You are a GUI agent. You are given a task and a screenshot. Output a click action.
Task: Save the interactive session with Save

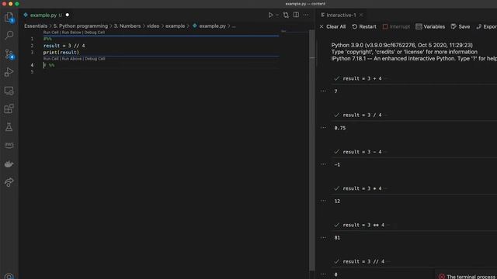click(x=461, y=26)
